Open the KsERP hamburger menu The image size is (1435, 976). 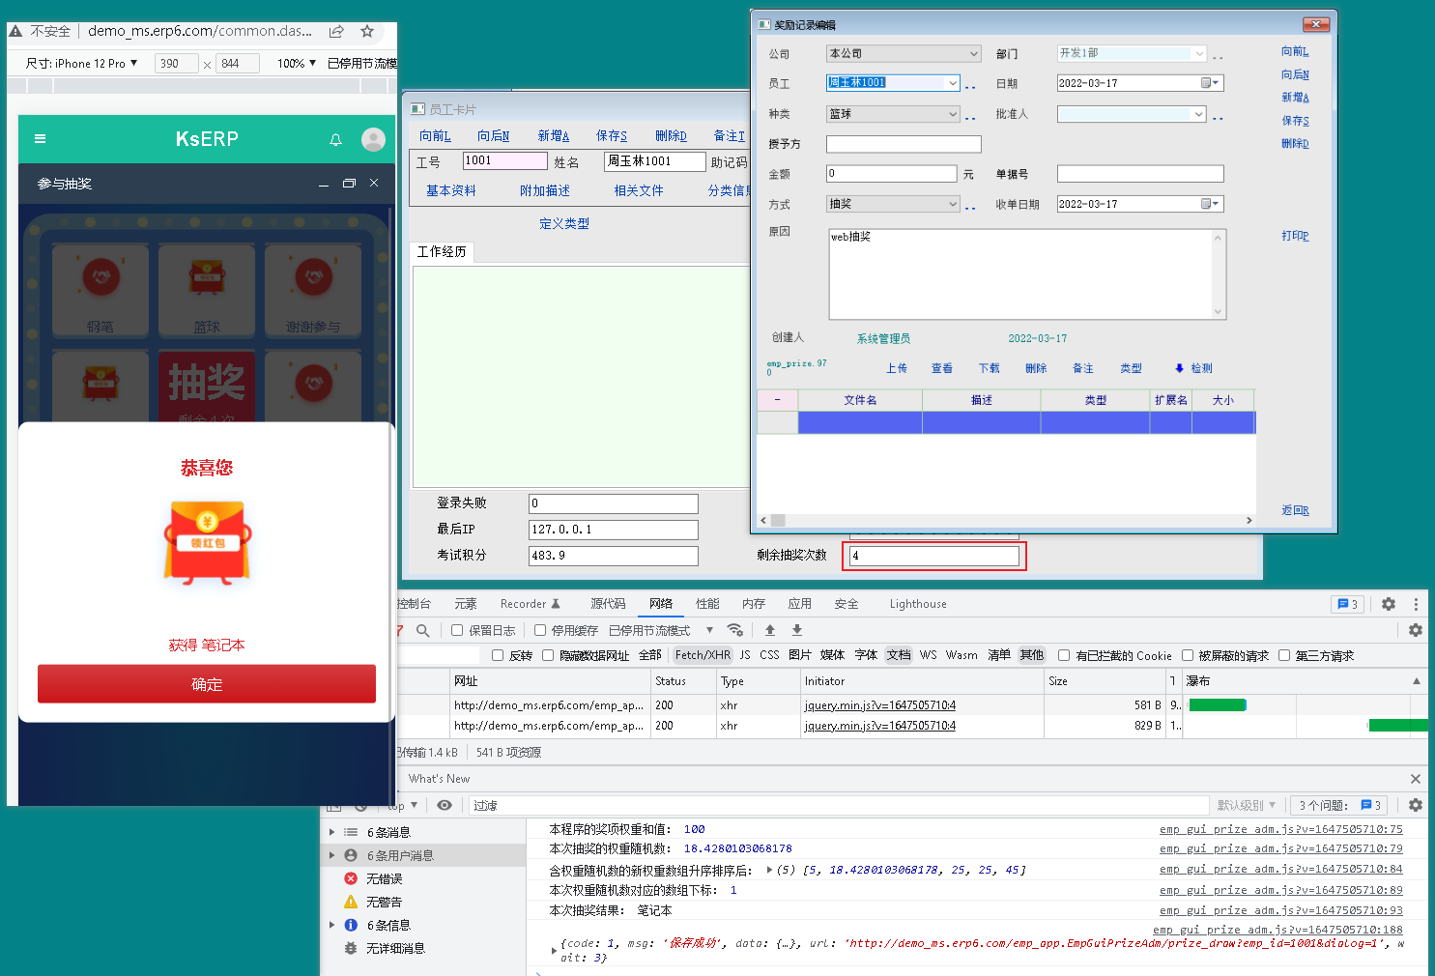point(40,139)
